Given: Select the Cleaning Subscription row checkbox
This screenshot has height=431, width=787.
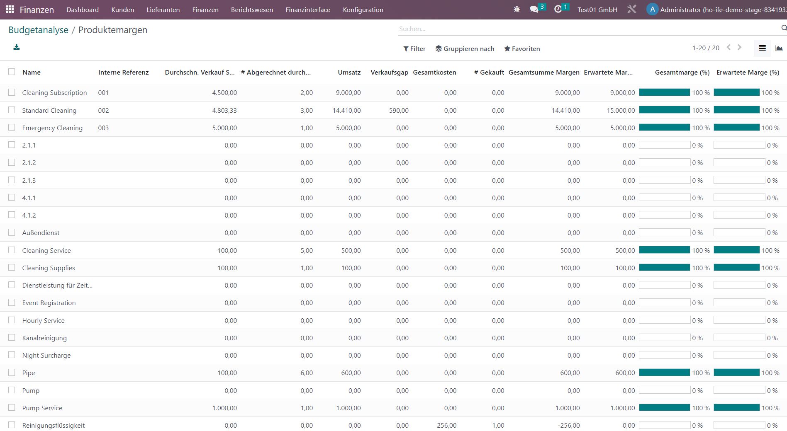Looking at the screenshot, I should [x=12, y=92].
